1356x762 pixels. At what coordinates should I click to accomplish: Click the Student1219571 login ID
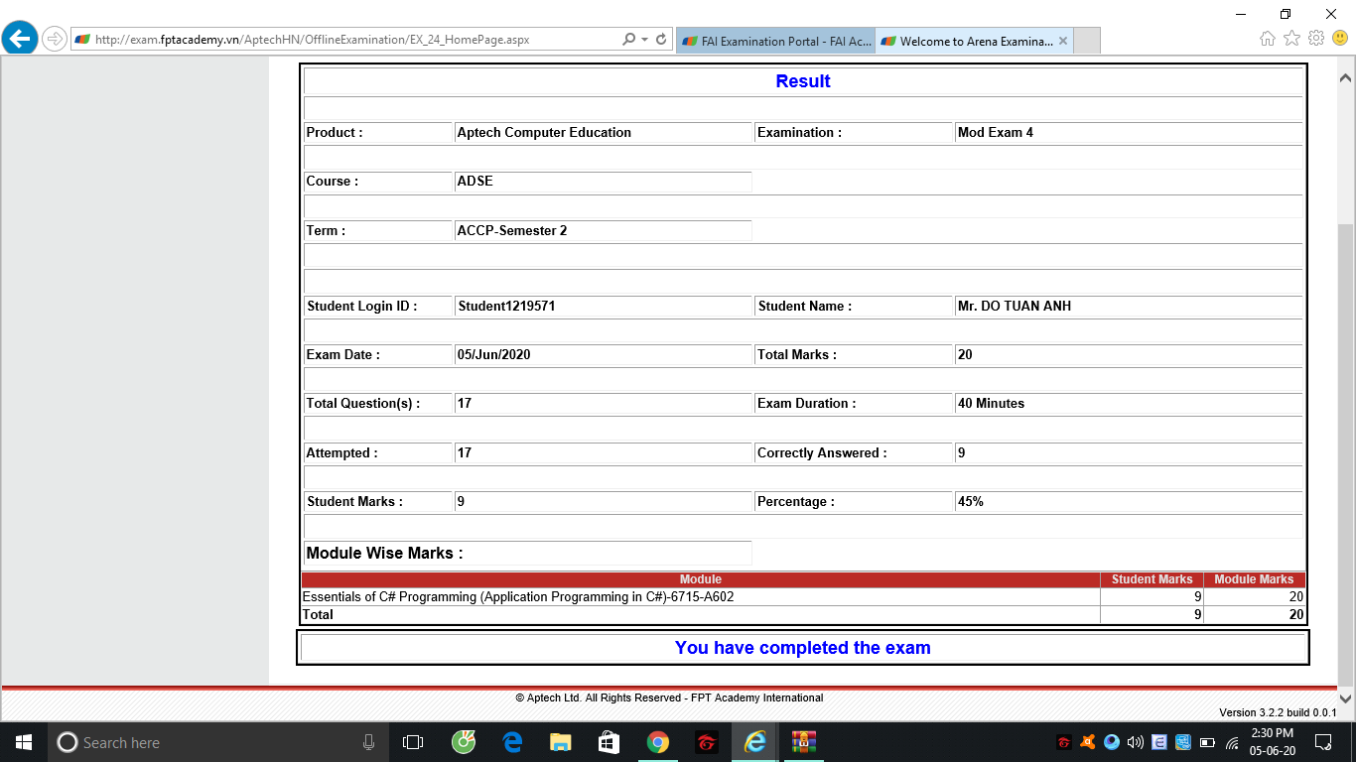tap(506, 306)
